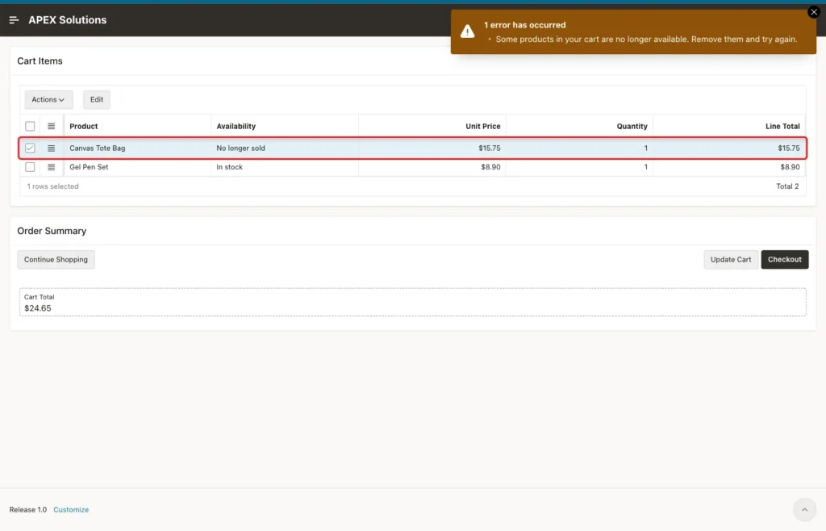Screen dimensions: 826x531
Task: Click Continue Shopping
Action: point(56,260)
